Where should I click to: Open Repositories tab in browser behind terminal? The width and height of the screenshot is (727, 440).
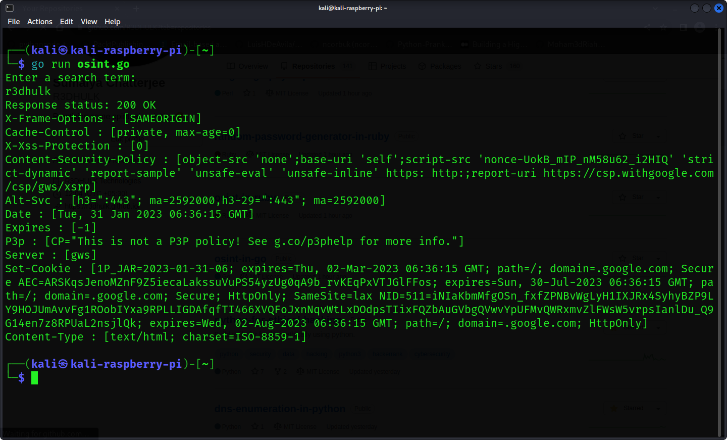click(x=313, y=66)
